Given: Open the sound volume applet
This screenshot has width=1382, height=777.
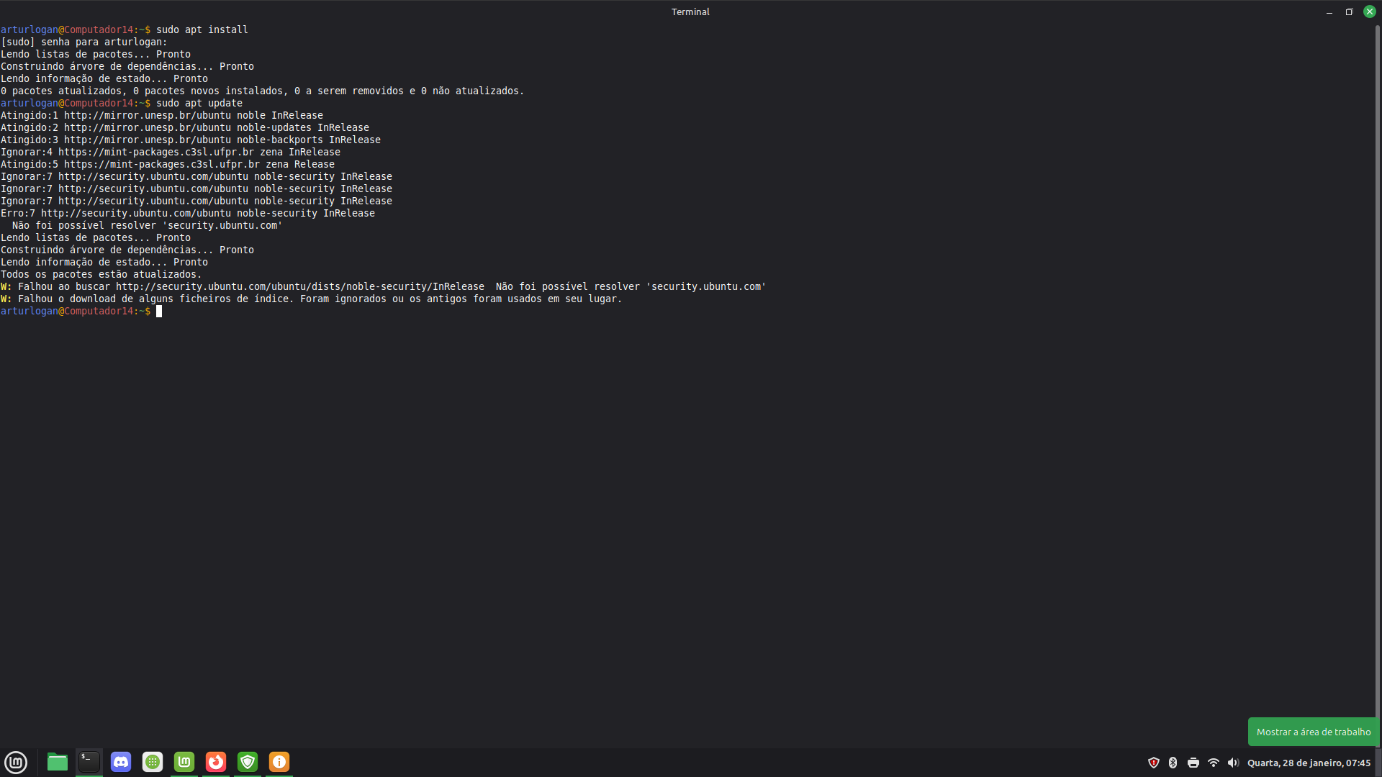Looking at the screenshot, I should pyautogui.click(x=1233, y=763).
